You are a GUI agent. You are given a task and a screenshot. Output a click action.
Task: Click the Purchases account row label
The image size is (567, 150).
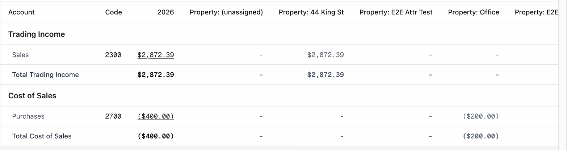coord(28,116)
